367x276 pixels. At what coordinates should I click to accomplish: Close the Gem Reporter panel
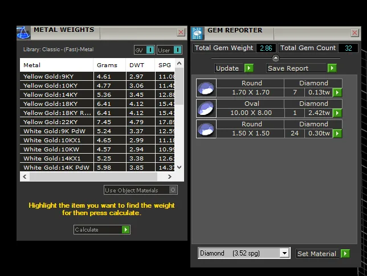click(354, 32)
